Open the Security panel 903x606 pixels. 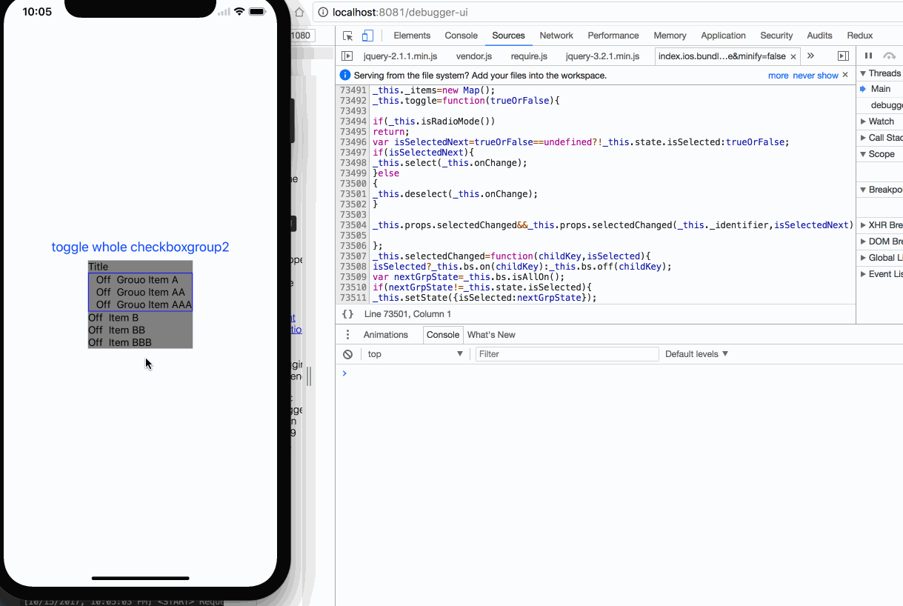(776, 36)
